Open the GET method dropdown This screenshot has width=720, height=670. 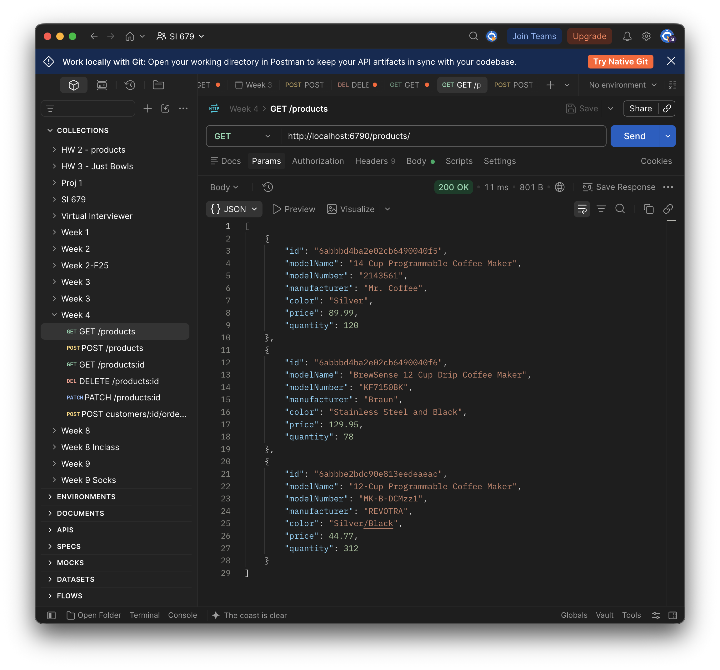pyautogui.click(x=242, y=136)
